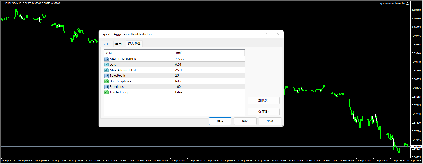Close the Expert dialog window
Viewport: 423px width, 164px height.
tap(278, 34)
